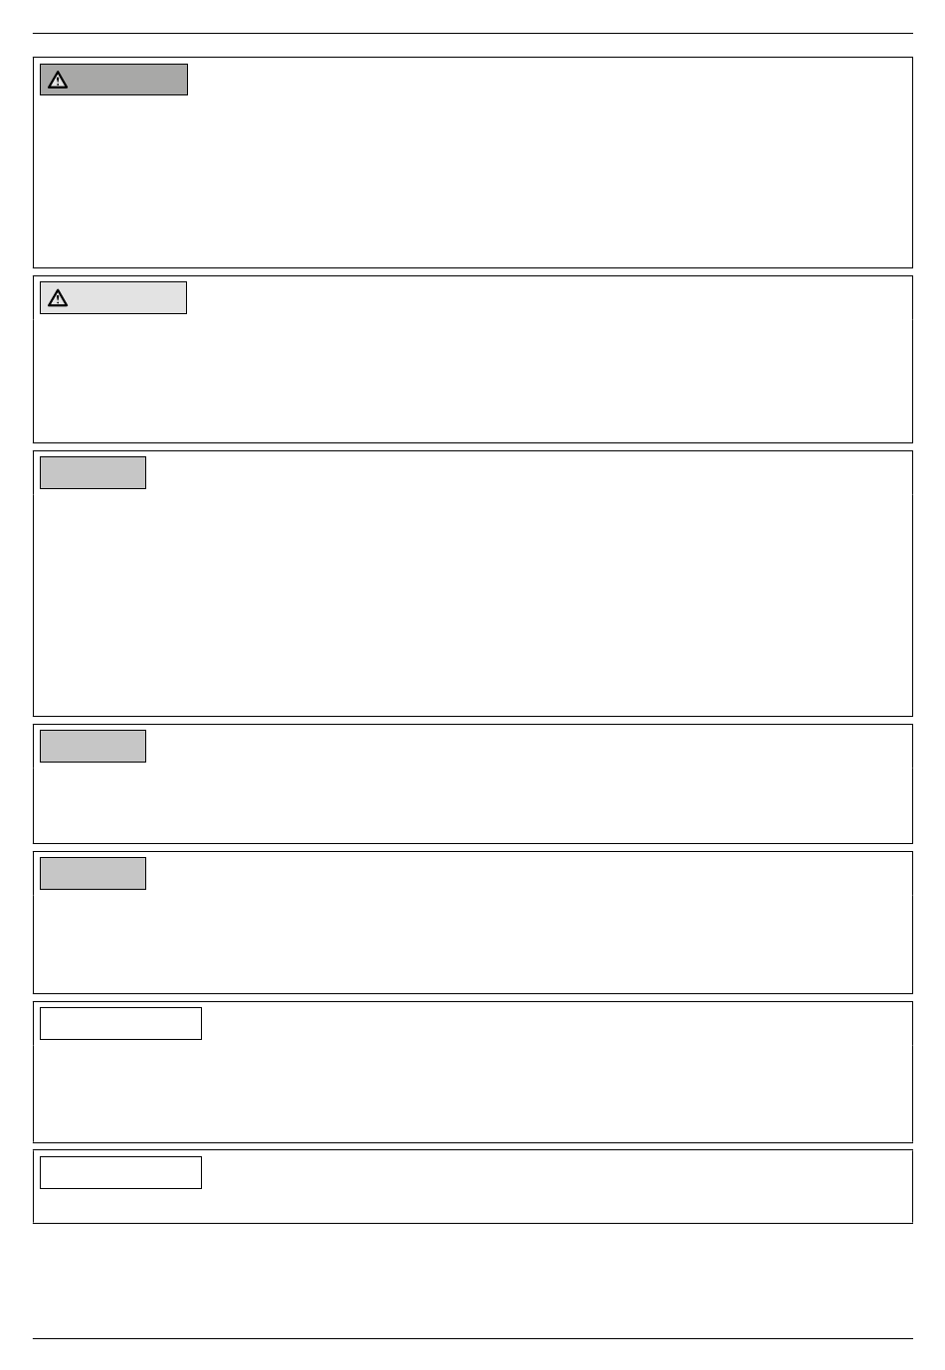
Task: Click inside the sixth panel's empty body area
Action: coord(472,1090)
